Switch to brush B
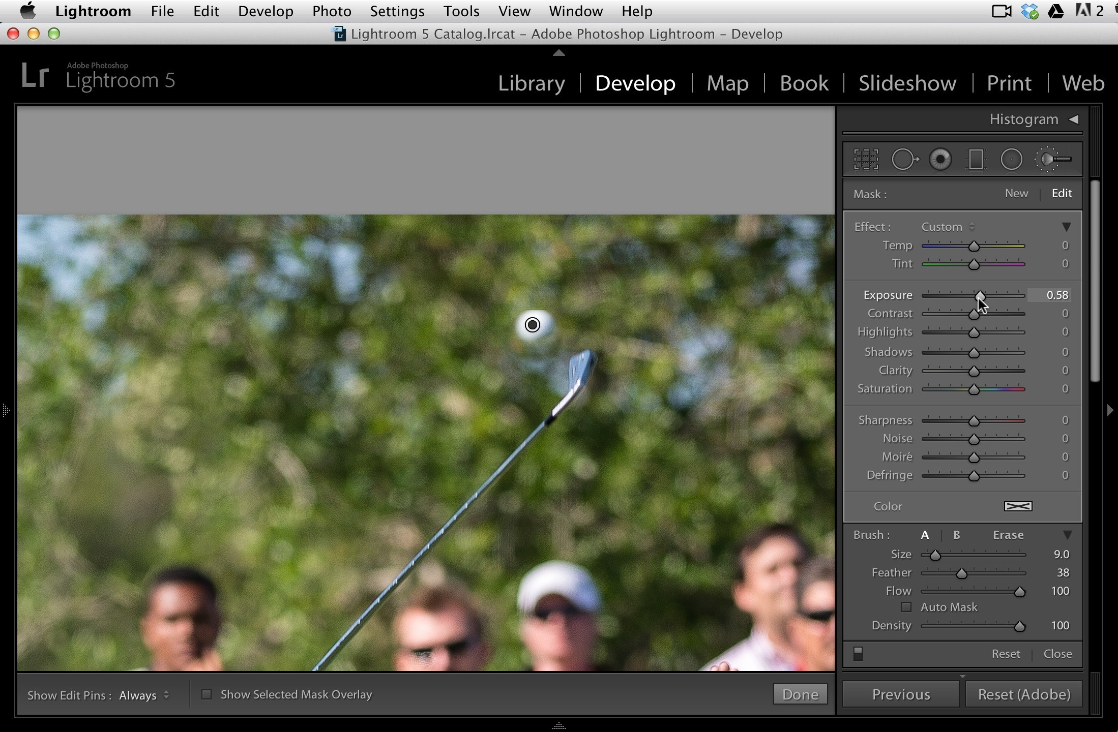1118x732 pixels. [956, 535]
